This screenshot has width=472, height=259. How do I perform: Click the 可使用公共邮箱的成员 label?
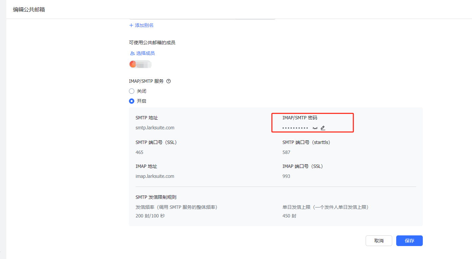[152, 42]
